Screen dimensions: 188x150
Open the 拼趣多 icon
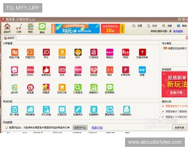[46, 87]
